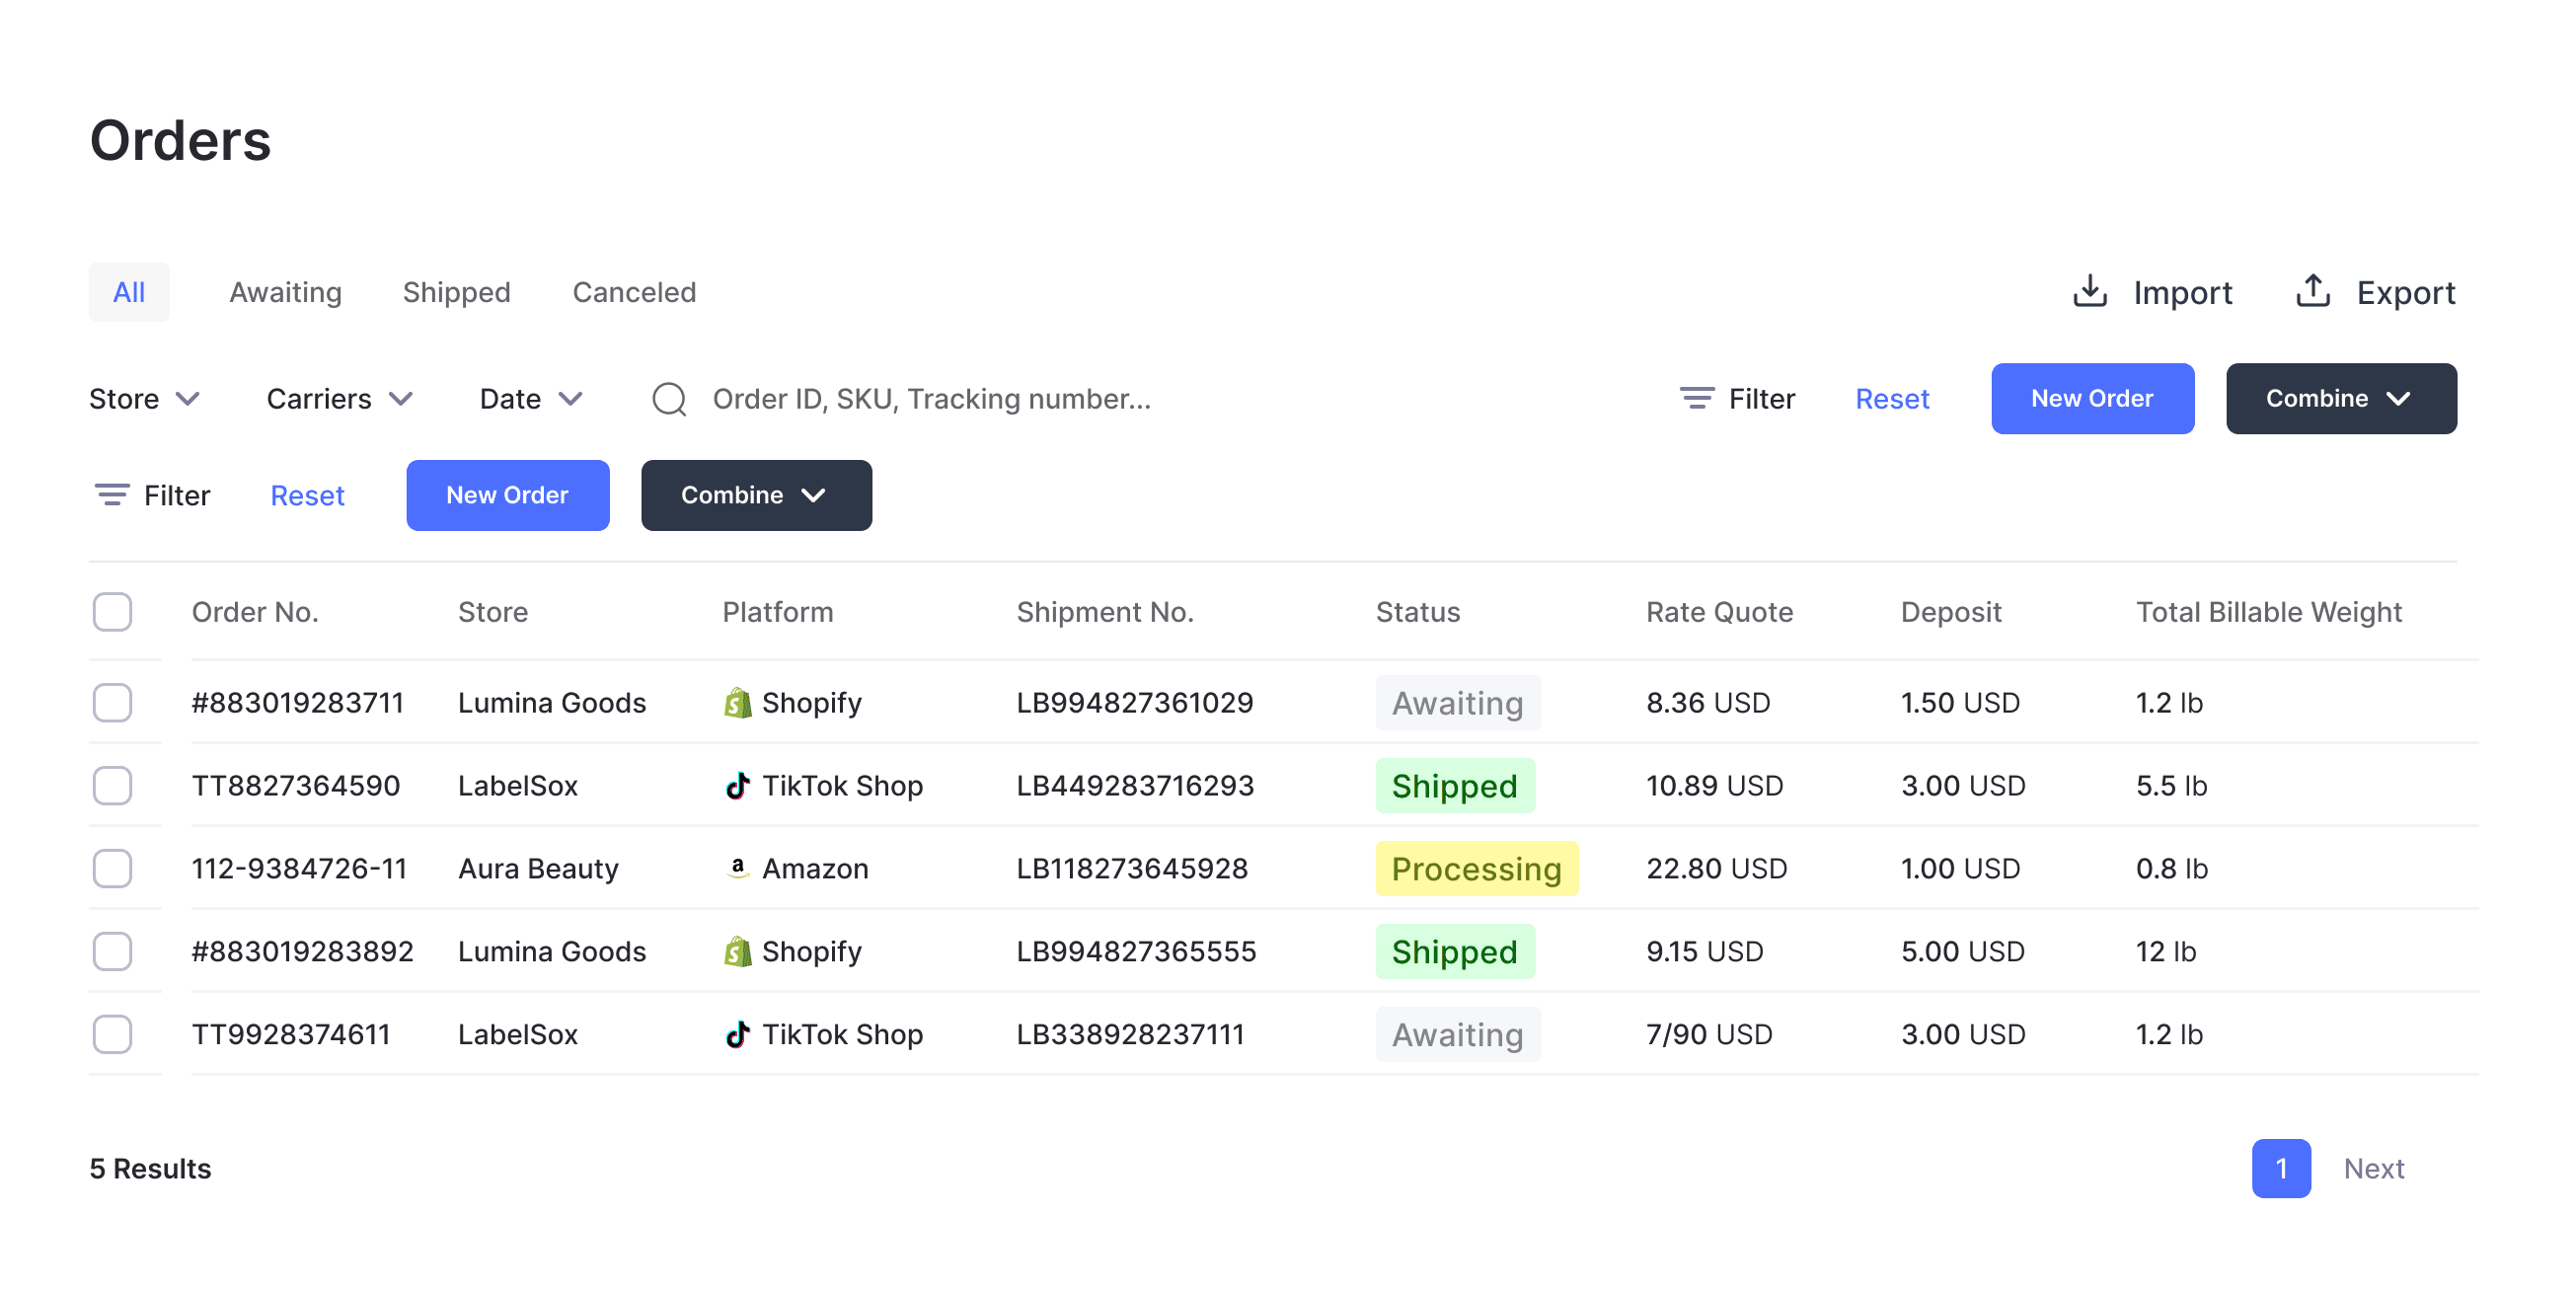The width and height of the screenshot is (2576, 1289).
Task: Click the yellow Processing status badge
Action: coord(1475,868)
